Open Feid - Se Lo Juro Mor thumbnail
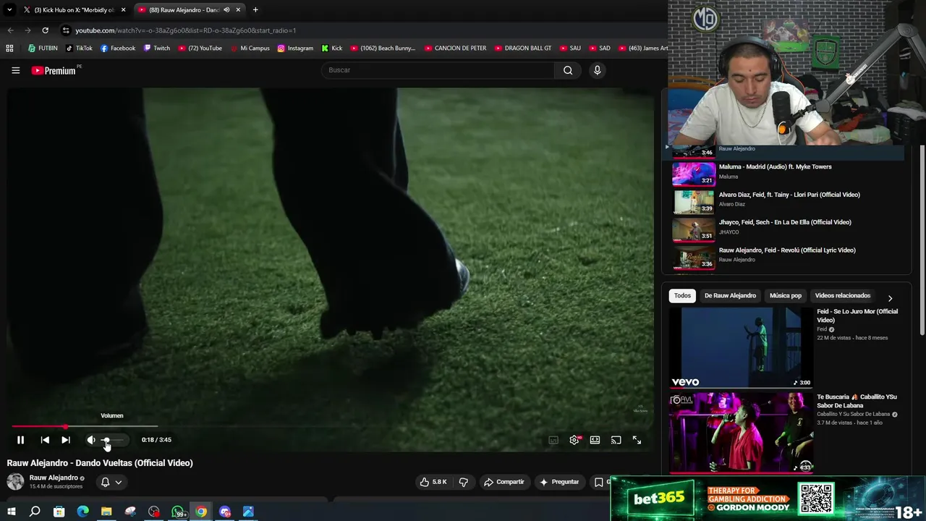The image size is (926, 521). (x=741, y=348)
